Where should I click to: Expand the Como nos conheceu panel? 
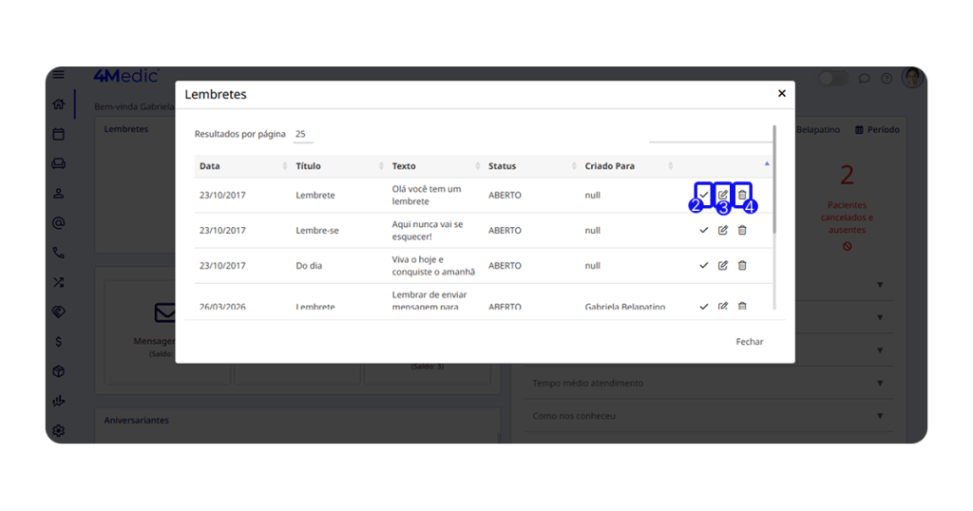(880, 416)
